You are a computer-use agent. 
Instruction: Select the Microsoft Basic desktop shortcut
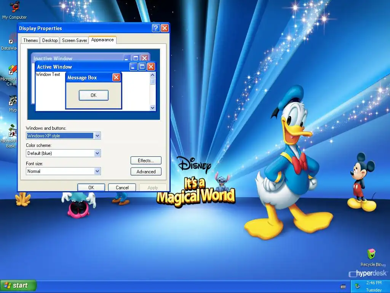pos(9,136)
